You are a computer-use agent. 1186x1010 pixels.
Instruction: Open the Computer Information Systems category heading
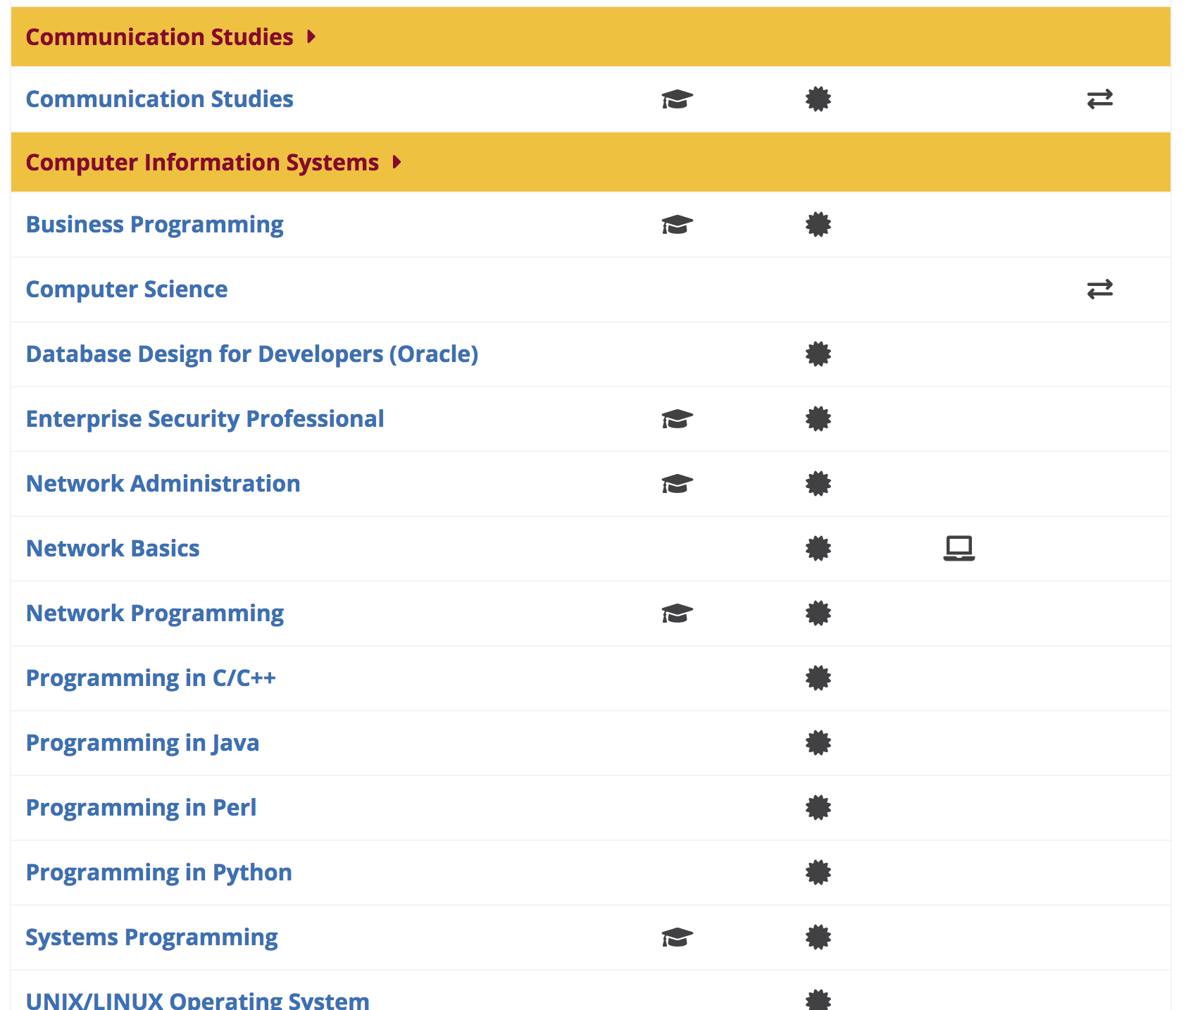click(202, 163)
